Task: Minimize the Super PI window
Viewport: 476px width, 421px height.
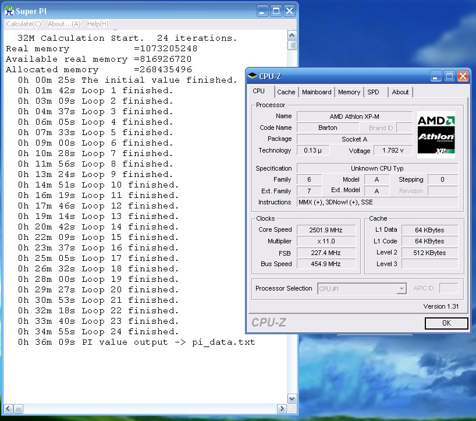Action: (262, 11)
